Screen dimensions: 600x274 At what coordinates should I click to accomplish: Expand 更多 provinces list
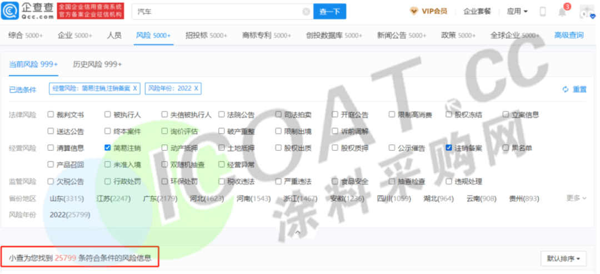(x=576, y=198)
